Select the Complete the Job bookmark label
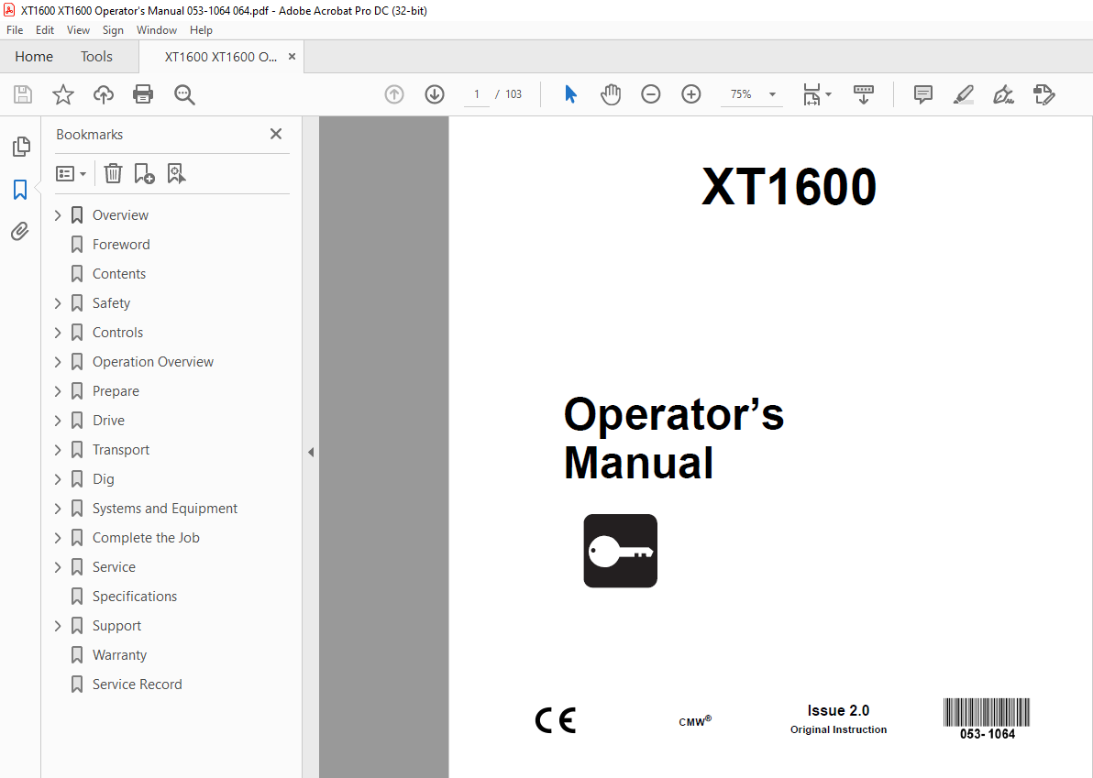The image size is (1093, 778). 146,538
